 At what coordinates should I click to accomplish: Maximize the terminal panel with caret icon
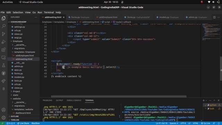tap(214, 100)
